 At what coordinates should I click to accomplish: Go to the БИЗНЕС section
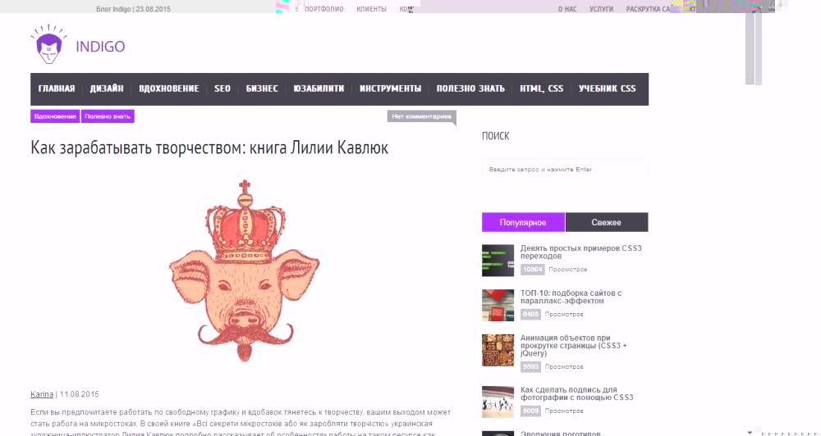(262, 89)
